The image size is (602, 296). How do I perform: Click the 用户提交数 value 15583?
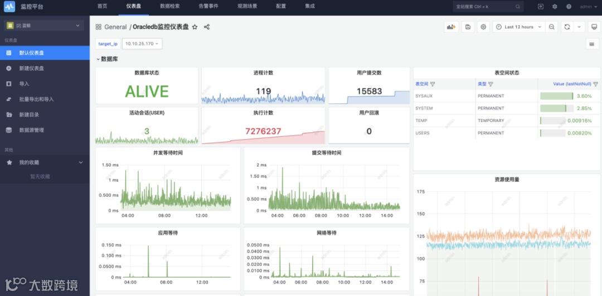pyautogui.click(x=369, y=91)
